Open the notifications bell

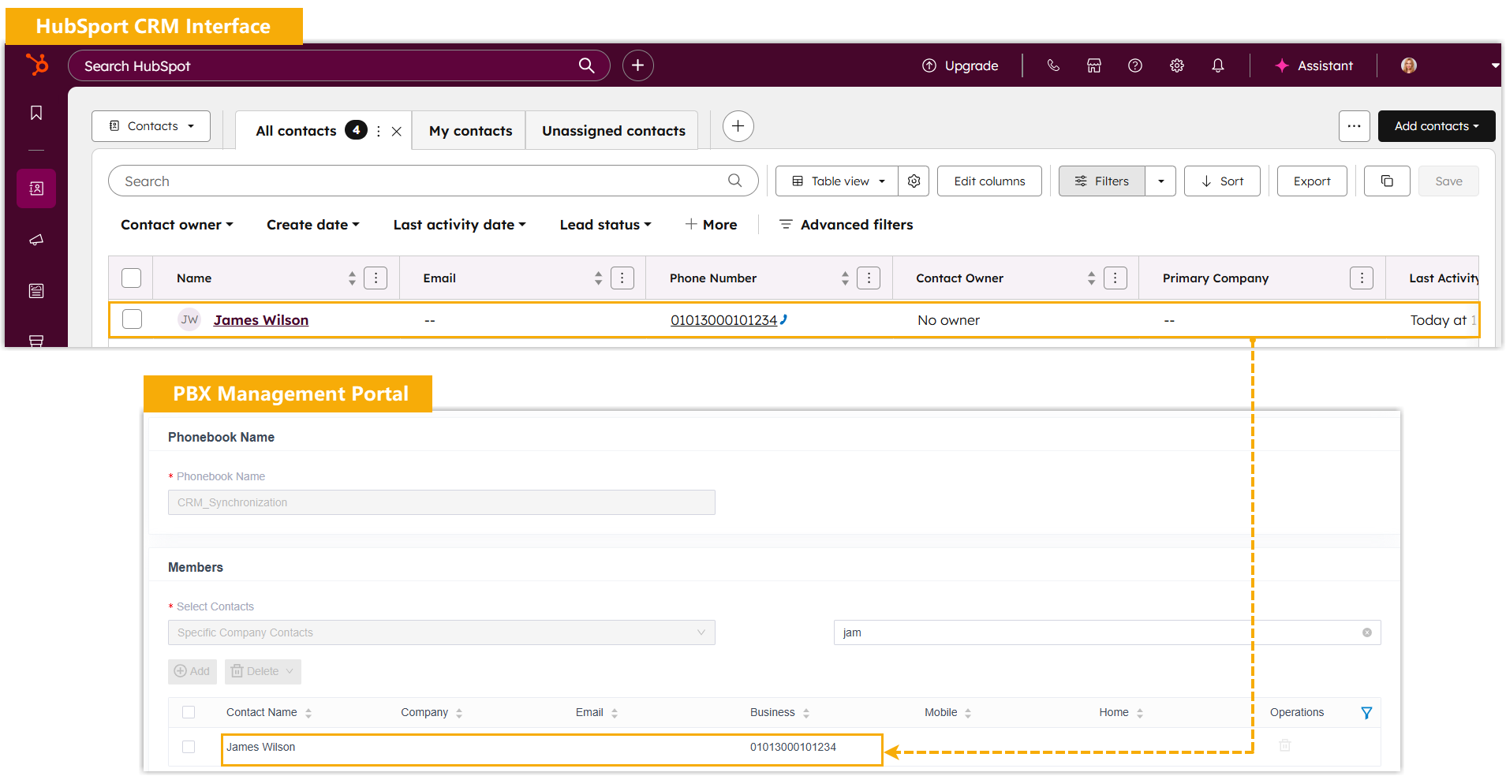1218,65
